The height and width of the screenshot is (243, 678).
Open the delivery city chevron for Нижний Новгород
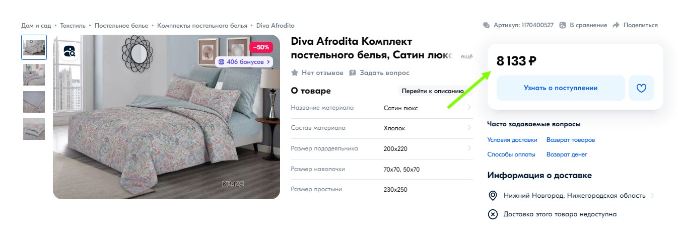653,196
